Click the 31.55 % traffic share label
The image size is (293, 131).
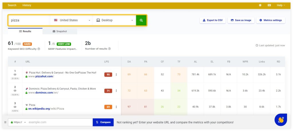click(15, 78)
